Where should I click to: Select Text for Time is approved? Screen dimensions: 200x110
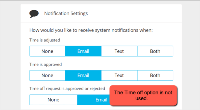tap(119, 75)
